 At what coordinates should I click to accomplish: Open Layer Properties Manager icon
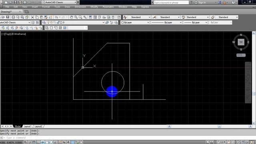(x=44, y=22)
